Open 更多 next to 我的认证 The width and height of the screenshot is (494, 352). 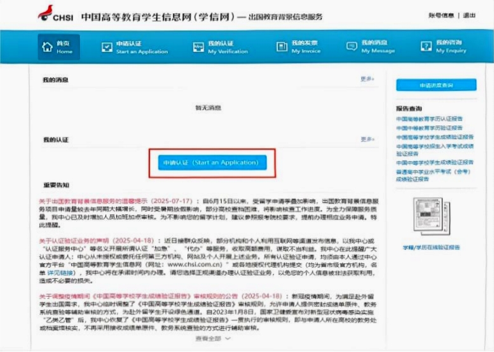coord(367,139)
